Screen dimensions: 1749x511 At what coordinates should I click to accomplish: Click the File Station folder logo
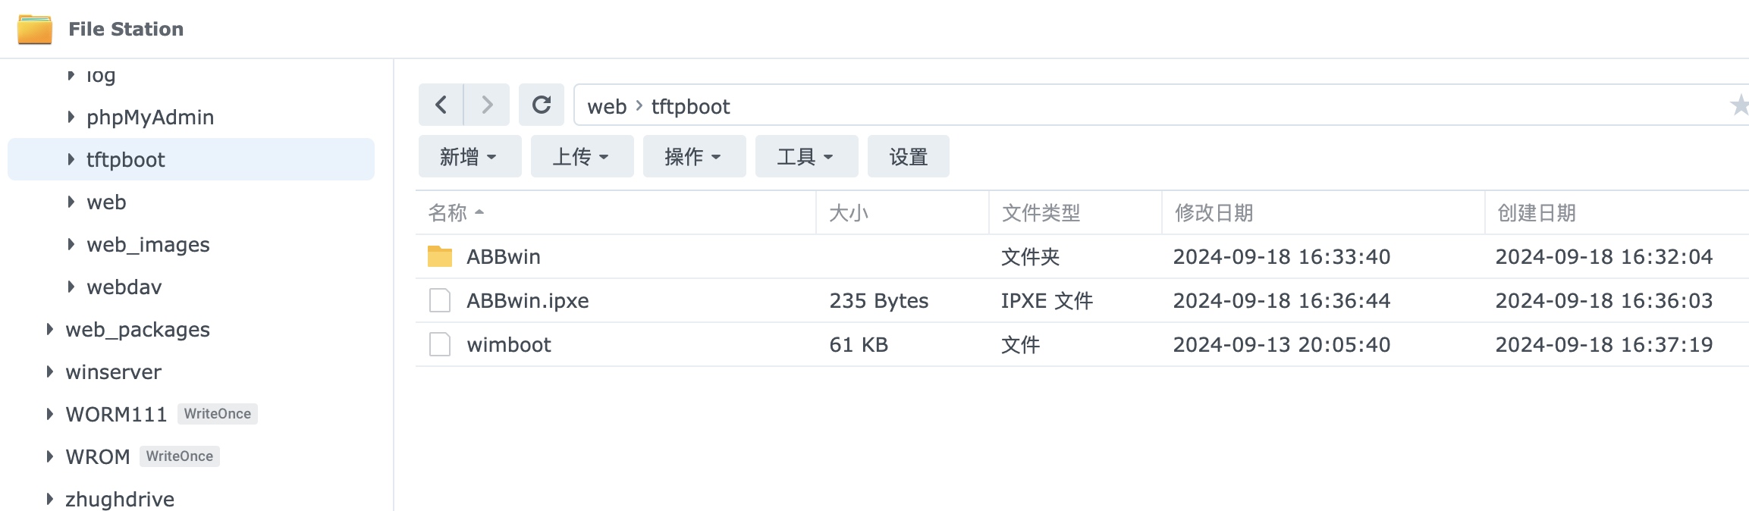pyautogui.click(x=35, y=29)
